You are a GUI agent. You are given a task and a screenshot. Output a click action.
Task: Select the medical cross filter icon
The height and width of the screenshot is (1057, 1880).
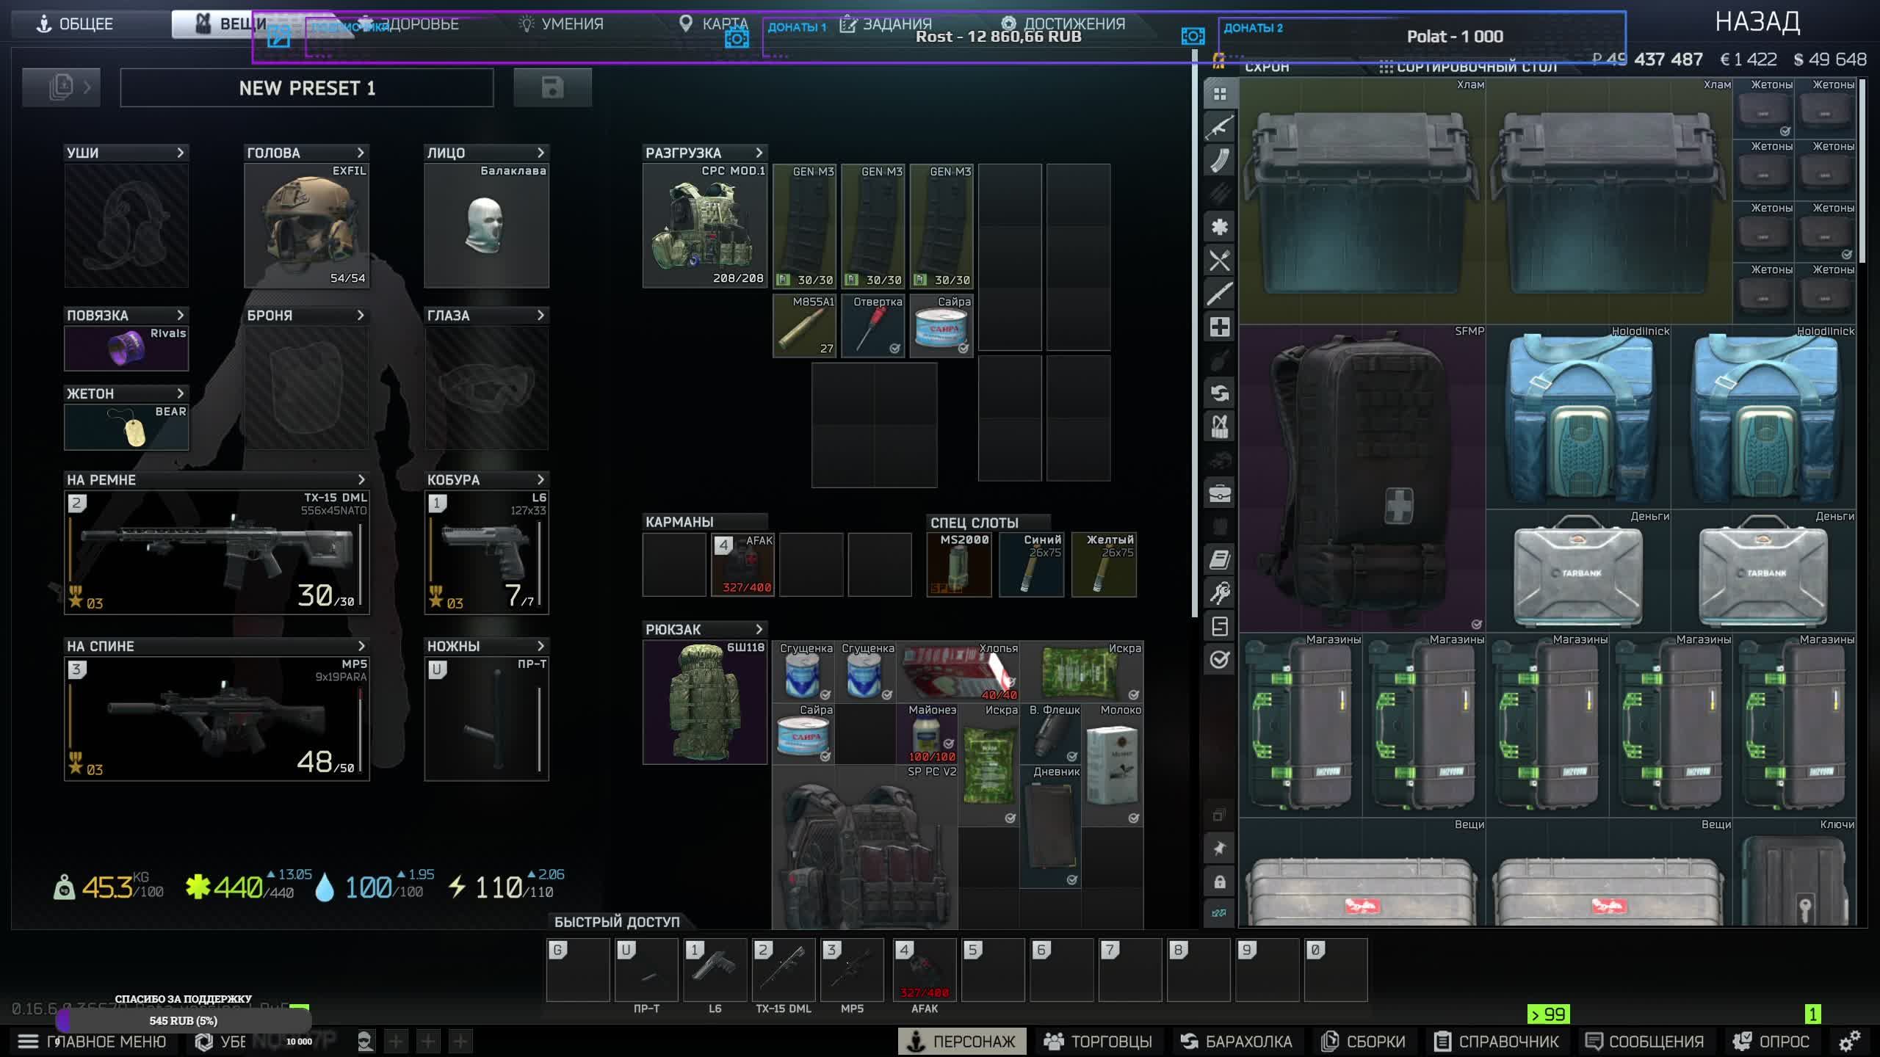tap(1219, 327)
